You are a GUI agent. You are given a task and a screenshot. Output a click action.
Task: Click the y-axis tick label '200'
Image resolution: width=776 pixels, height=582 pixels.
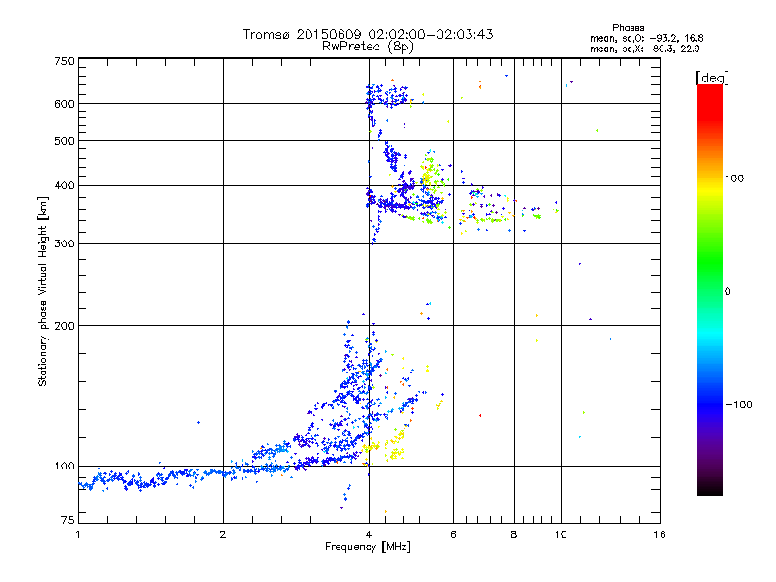point(64,326)
